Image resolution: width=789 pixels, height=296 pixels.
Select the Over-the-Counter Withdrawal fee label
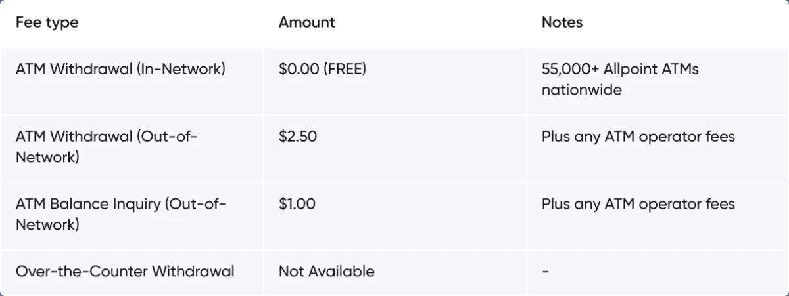tap(125, 271)
